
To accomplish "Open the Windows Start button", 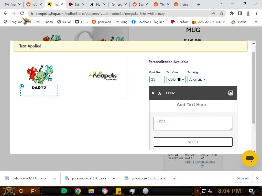I will 8,191.
